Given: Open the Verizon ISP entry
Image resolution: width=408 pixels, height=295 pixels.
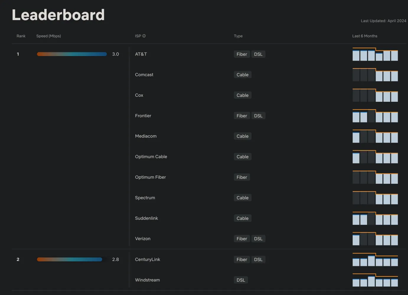Looking at the screenshot, I should (x=143, y=239).
